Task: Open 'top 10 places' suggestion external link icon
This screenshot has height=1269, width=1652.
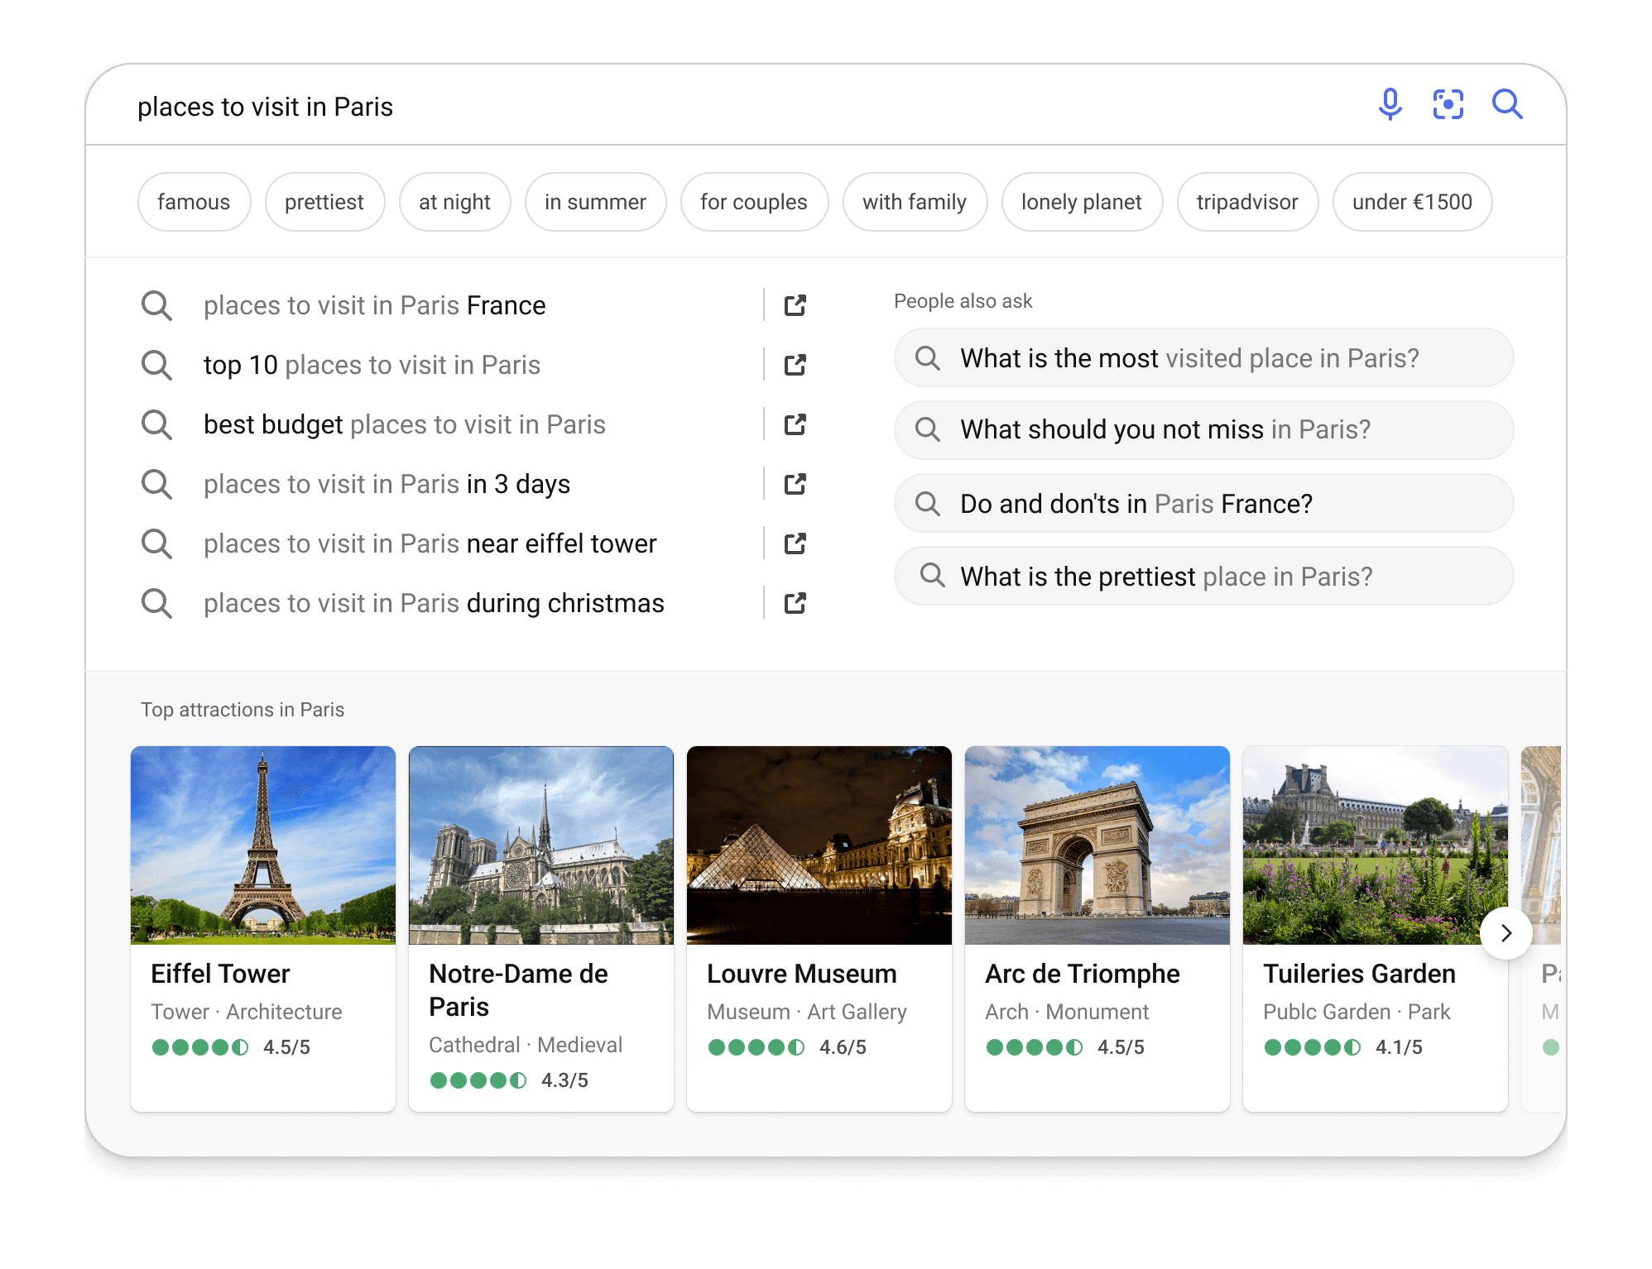Action: [x=795, y=365]
